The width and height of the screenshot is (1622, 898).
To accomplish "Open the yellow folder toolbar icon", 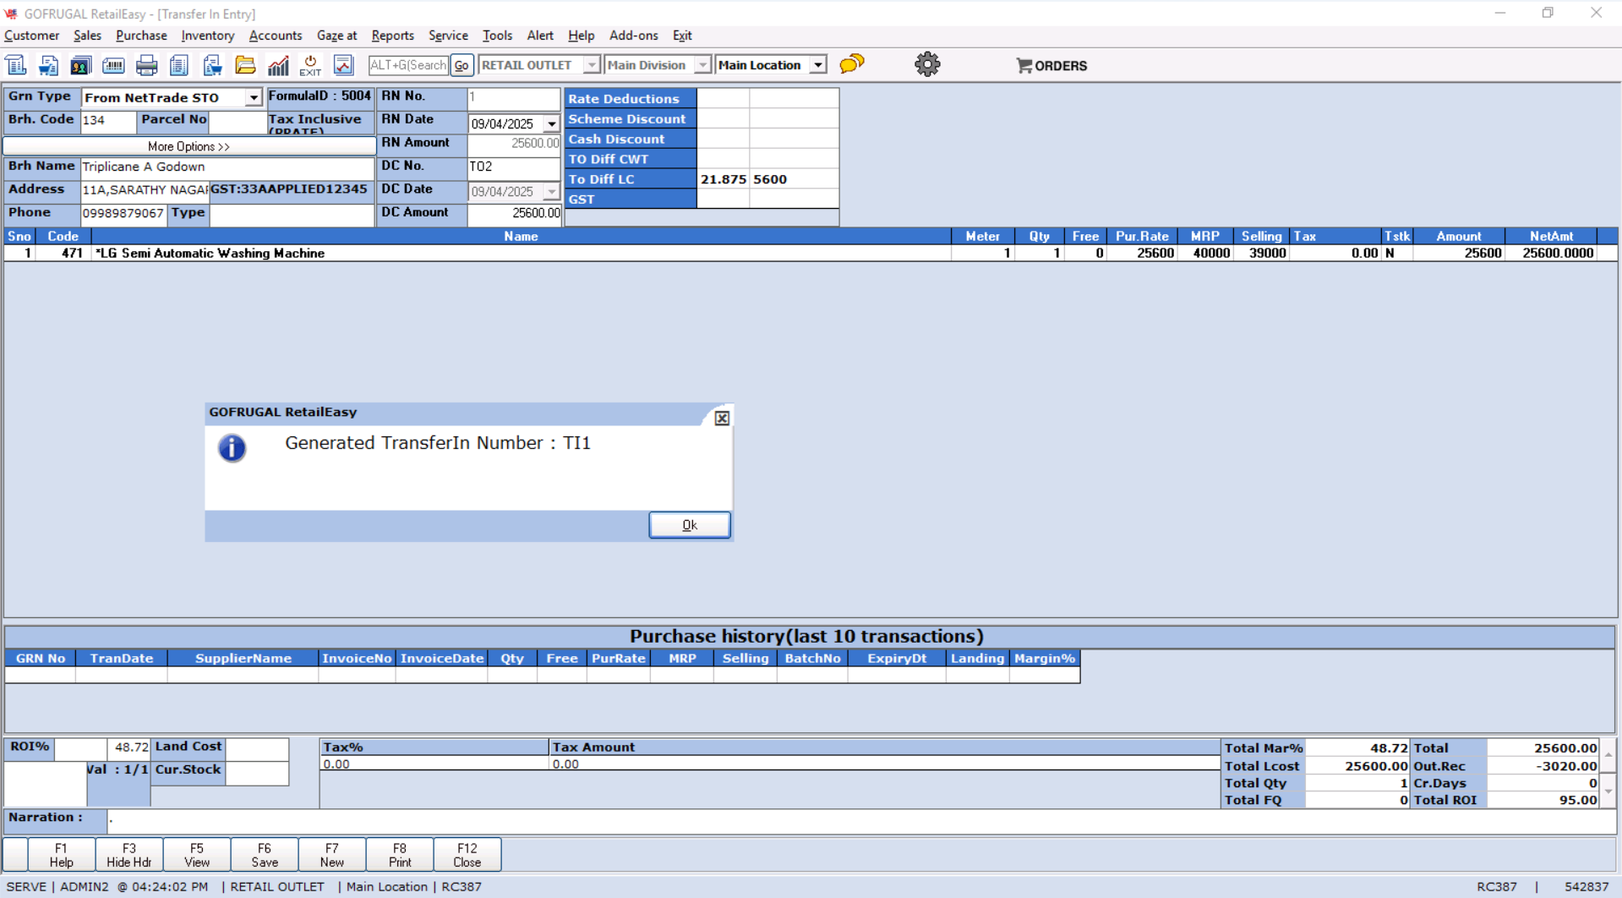I will [x=245, y=65].
